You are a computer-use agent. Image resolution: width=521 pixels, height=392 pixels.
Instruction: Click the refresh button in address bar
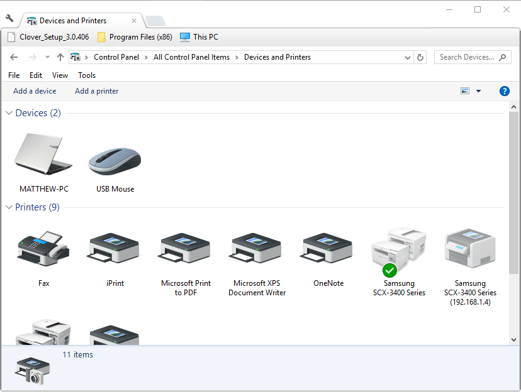pos(421,57)
